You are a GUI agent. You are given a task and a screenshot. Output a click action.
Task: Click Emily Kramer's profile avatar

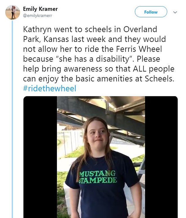pos(13,12)
